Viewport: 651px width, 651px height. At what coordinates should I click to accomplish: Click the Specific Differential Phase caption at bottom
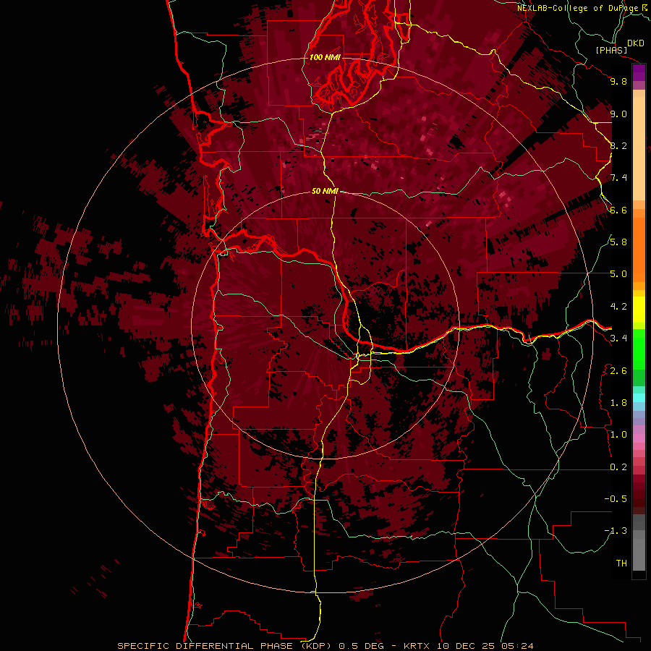[325, 646]
